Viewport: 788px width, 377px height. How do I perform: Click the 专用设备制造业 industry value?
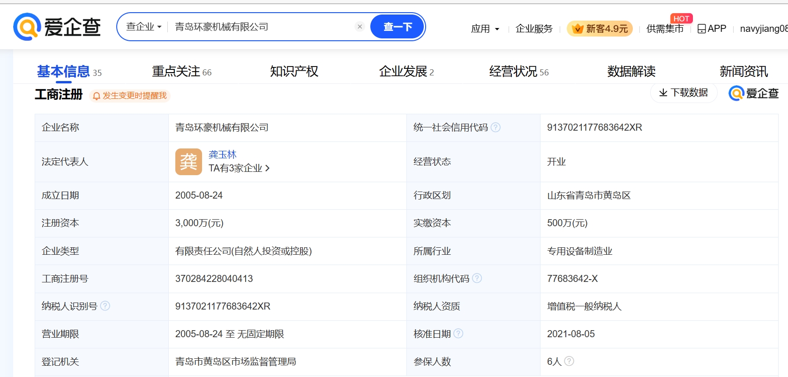tap(580, 251)
